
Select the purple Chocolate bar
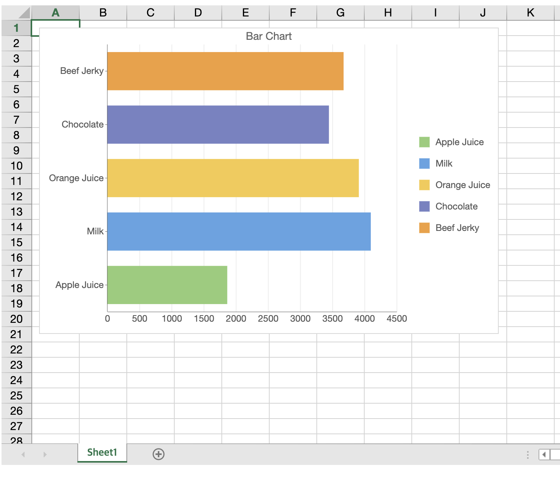coord(218,125)
